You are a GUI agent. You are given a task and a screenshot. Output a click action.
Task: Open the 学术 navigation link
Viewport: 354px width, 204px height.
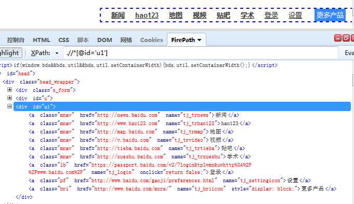click(x=247, y=16)
